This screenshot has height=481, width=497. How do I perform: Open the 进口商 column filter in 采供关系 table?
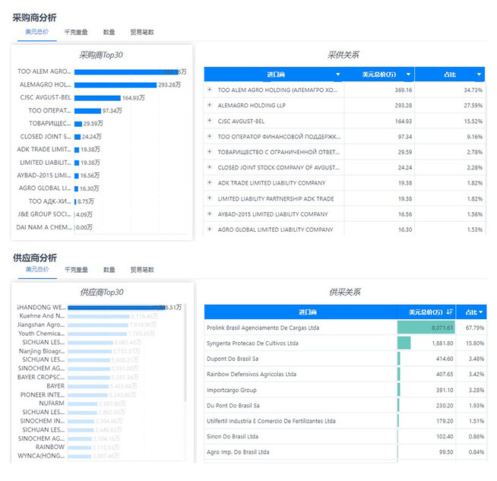[338, 74]
